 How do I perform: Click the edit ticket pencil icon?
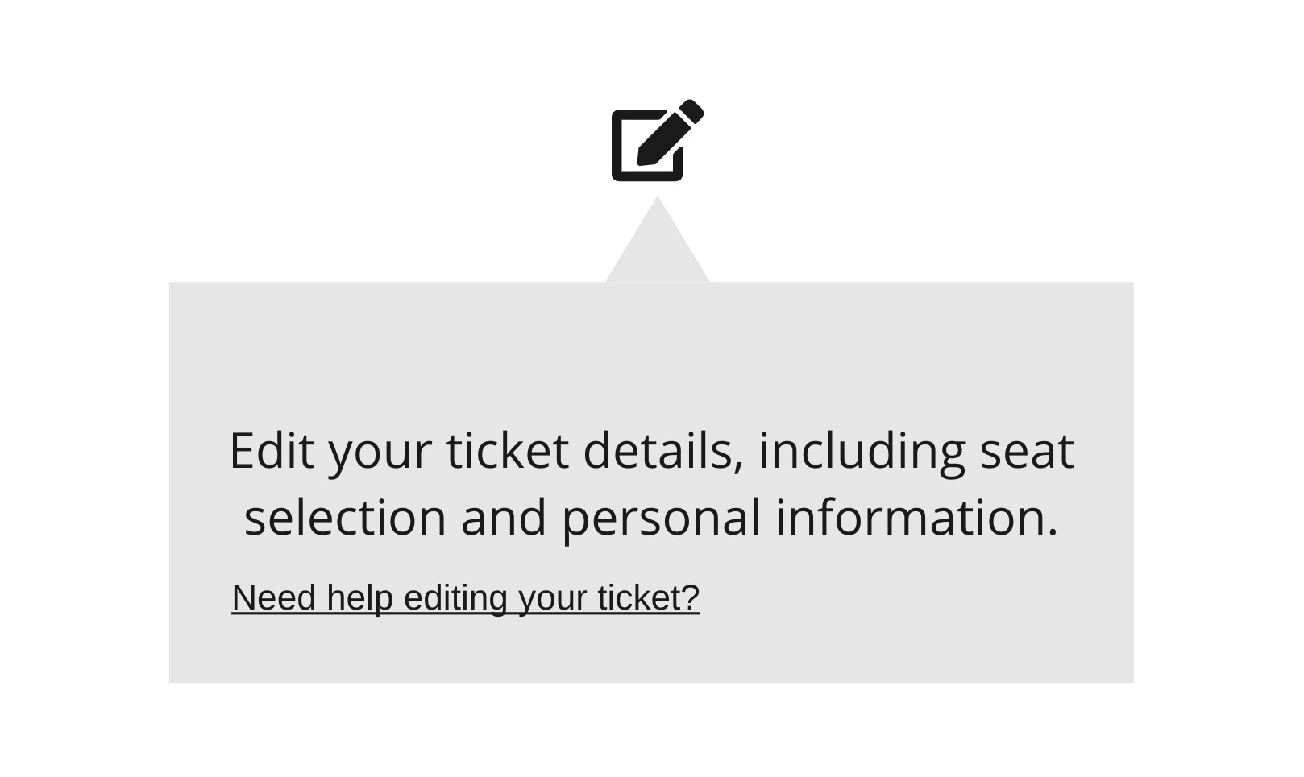(656, 141)
